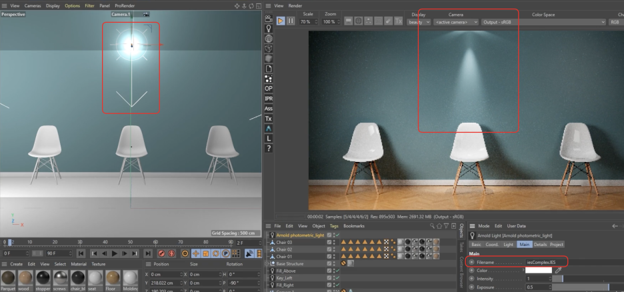Image resolution: width=624 pixels, height=292 pixels.
Task: Click the scatter dots sidebar icon
Action: [x=269, y=79]
